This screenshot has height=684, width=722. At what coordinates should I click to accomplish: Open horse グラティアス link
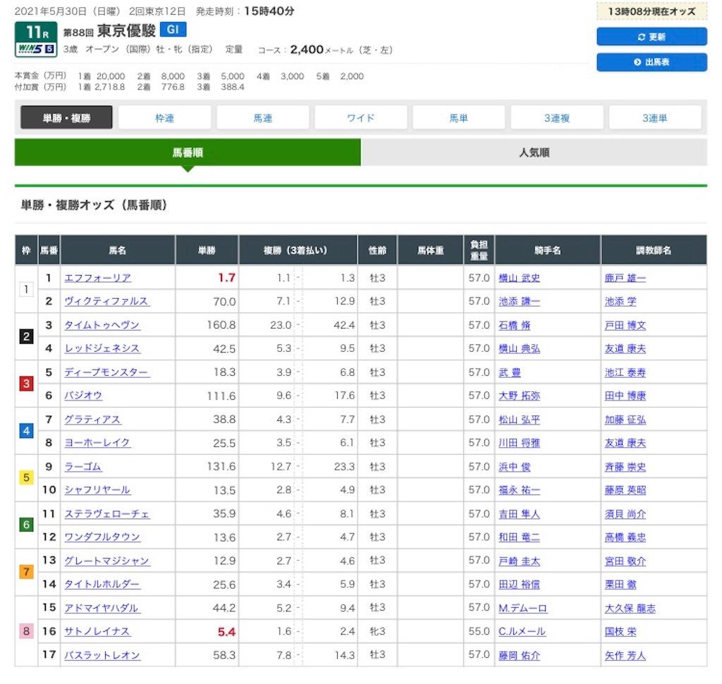coord(92,420)
